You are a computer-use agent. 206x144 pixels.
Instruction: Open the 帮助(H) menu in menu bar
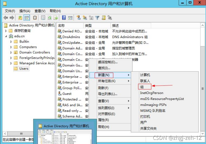point(55,11)
